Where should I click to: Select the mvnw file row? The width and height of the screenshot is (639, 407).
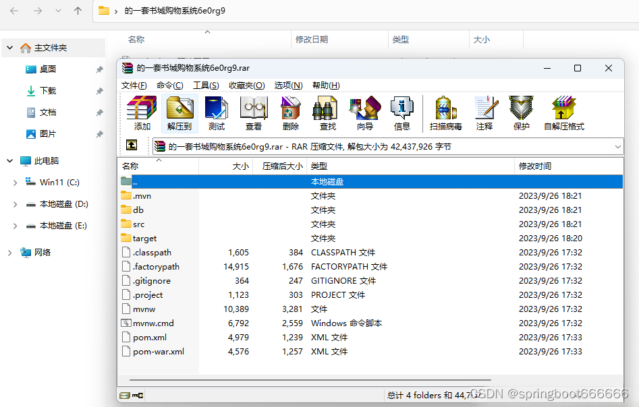pyautogui.click(x=370, y=309)
